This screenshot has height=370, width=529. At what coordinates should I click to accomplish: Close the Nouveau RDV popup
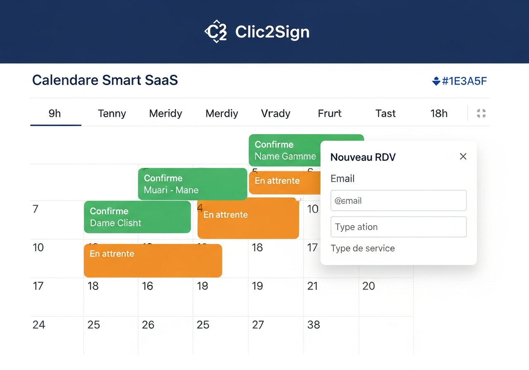pyautogui.click(x=463, y=157)
